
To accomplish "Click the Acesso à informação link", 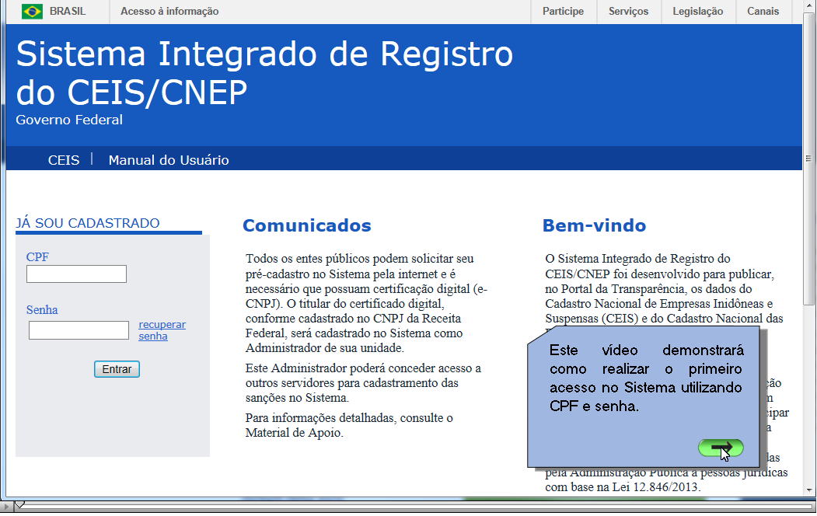I will pos(169,12).
